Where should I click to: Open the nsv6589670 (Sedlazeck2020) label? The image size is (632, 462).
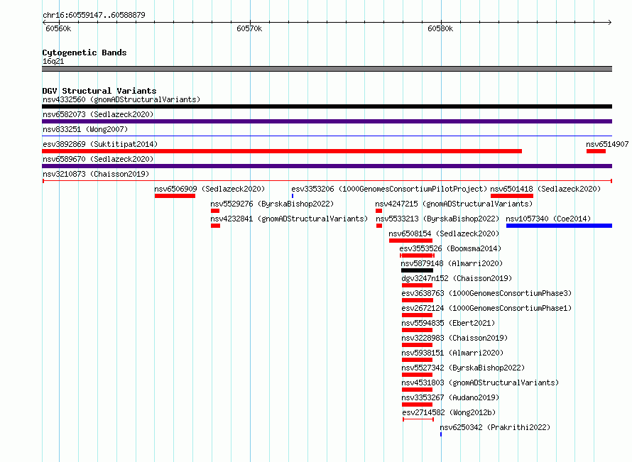(98, 159)
